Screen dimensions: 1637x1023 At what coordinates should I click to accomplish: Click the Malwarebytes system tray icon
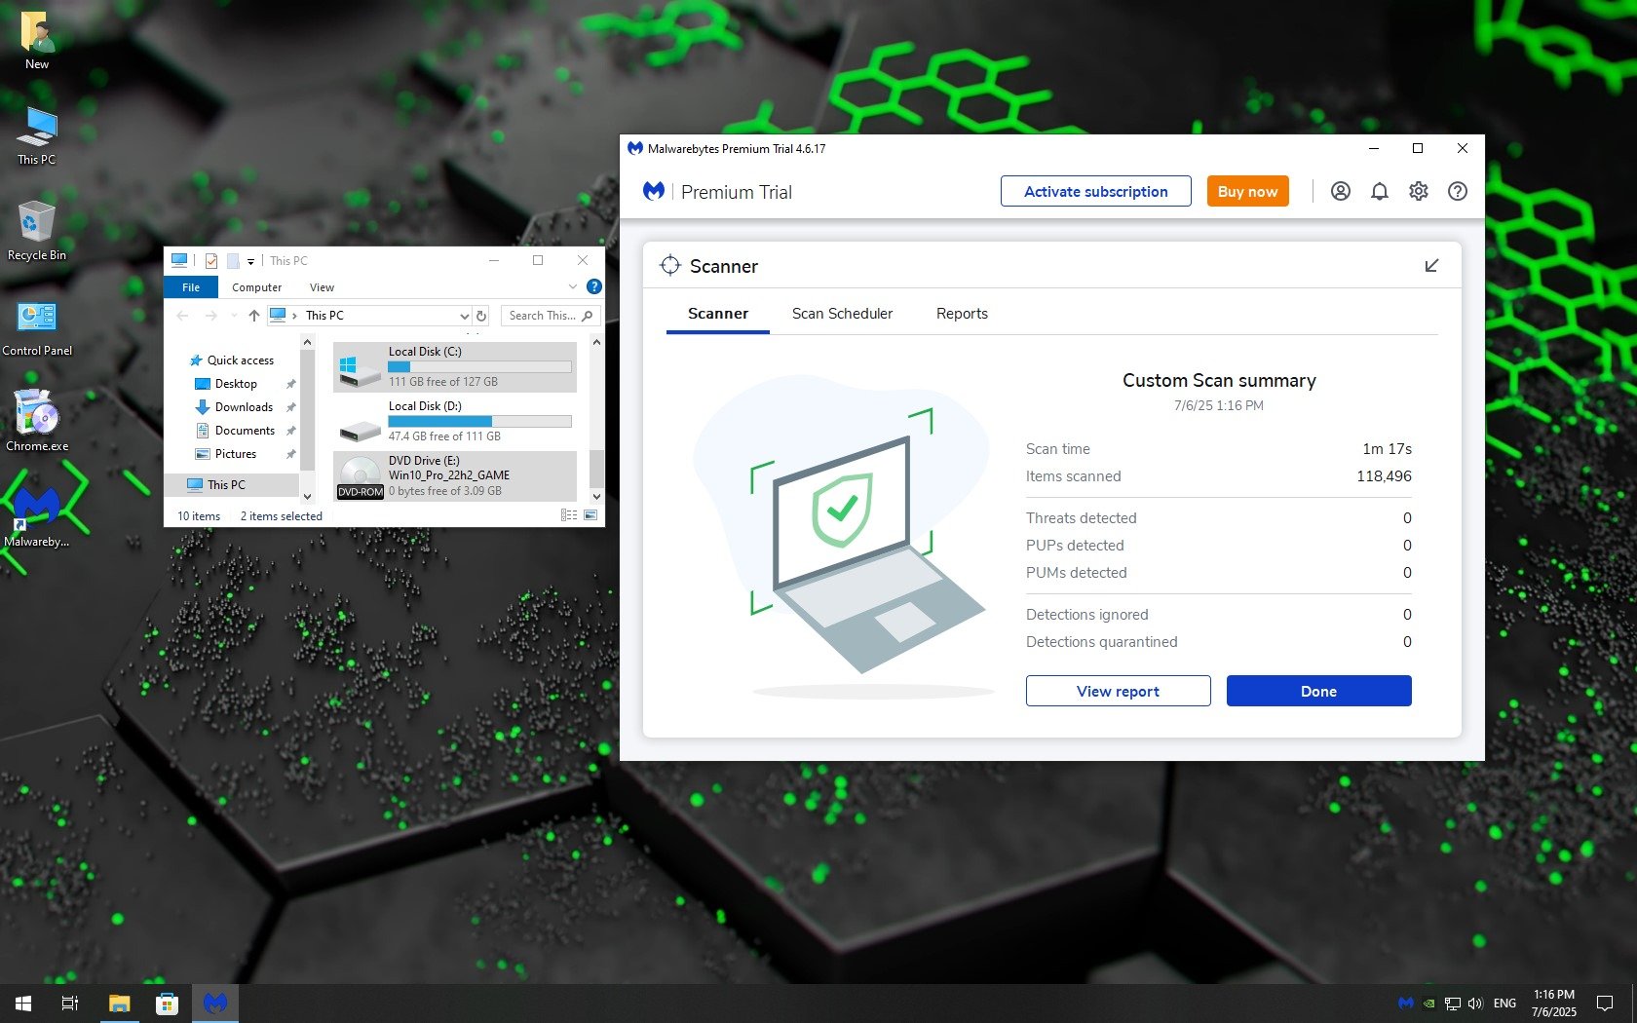tap(1405, 1003)
